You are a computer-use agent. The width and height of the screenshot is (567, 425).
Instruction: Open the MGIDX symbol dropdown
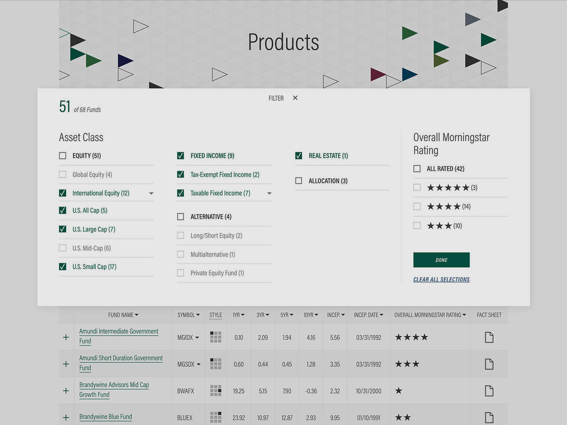tap(197, 338)
